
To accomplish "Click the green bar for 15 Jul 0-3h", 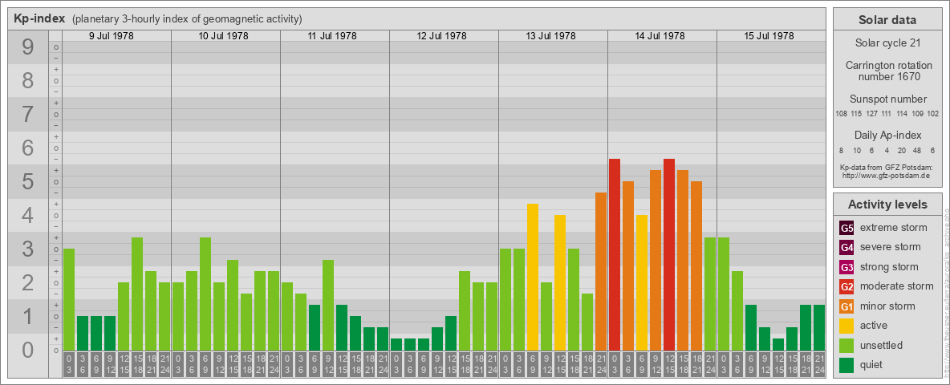I will click(724, 294).
